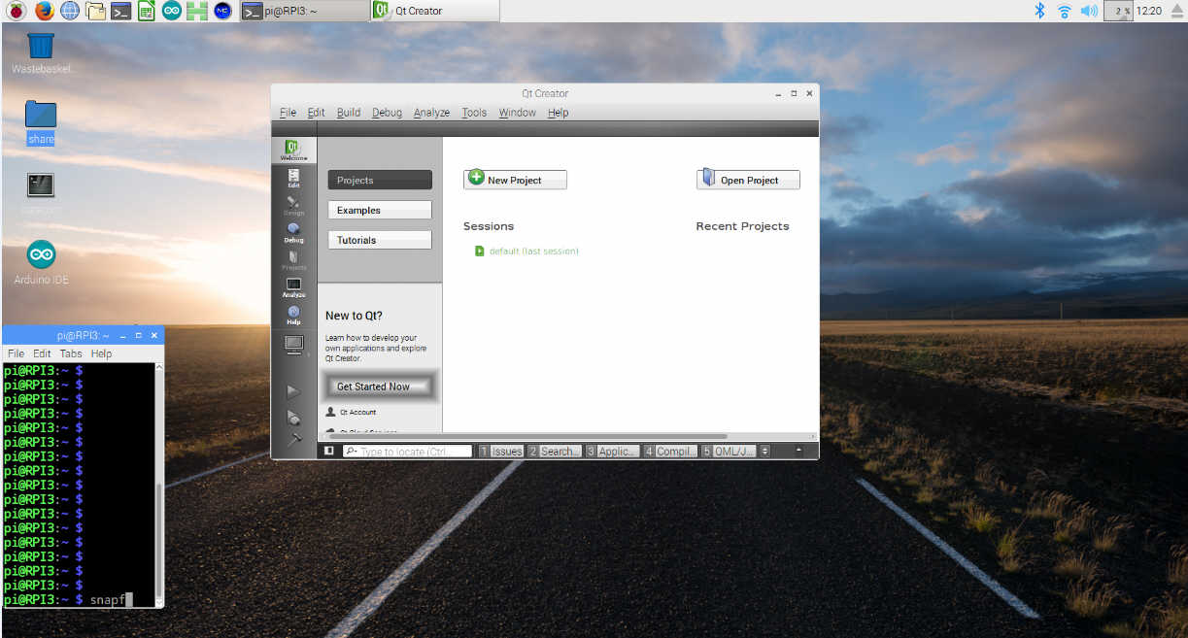Click the Type to locate search field
The height and width of the screenshot is (638, 1188).
408,452
